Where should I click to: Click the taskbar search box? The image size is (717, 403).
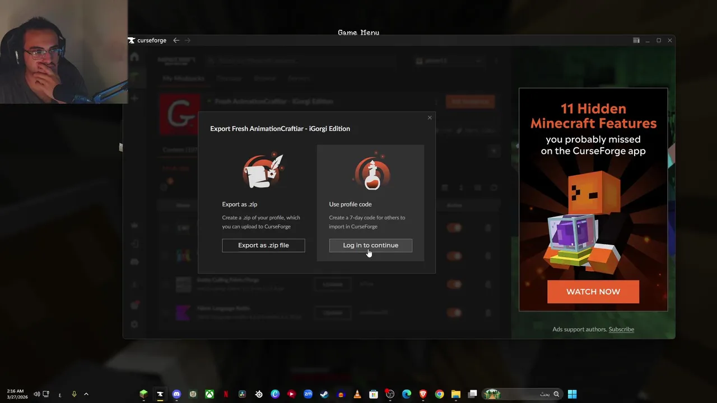click(x=523, y=394)
